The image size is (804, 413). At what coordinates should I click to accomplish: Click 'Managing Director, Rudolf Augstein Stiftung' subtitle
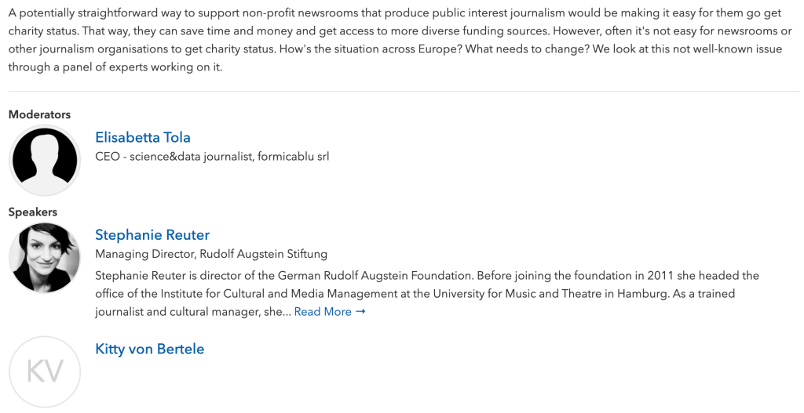(x=211, y=254)
